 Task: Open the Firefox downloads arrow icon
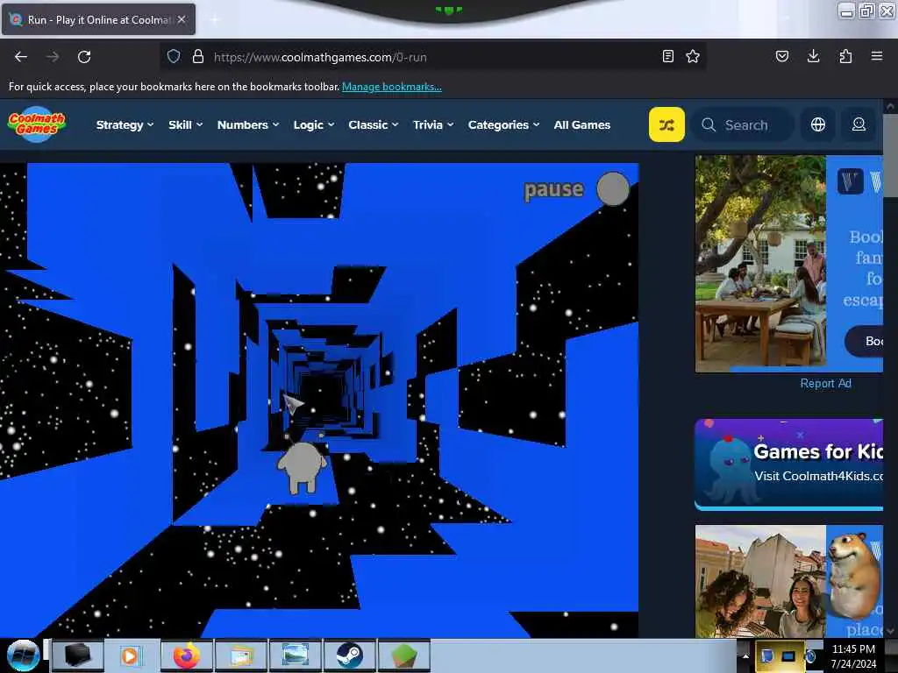point(813,56)
